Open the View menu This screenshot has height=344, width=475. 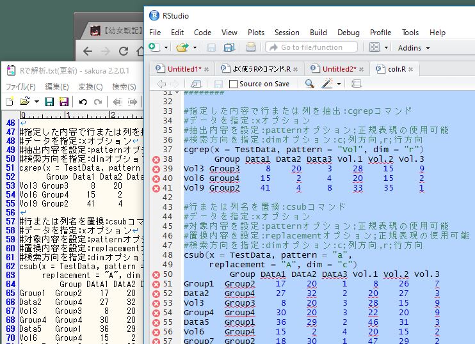229,33
